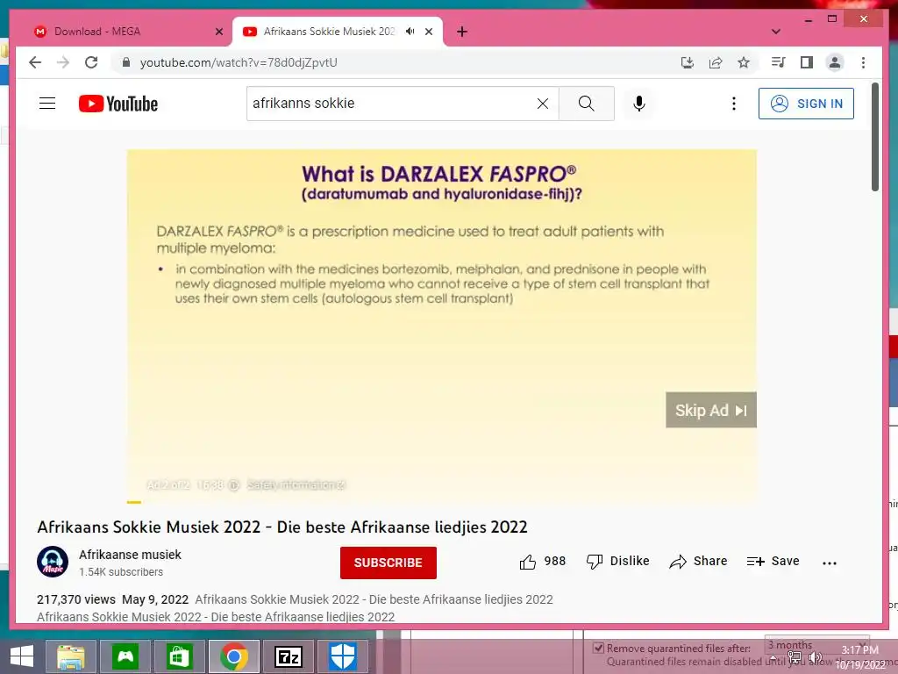Click the SIGN IN button
The image size is (898, 674).
[x=806, y=104]
